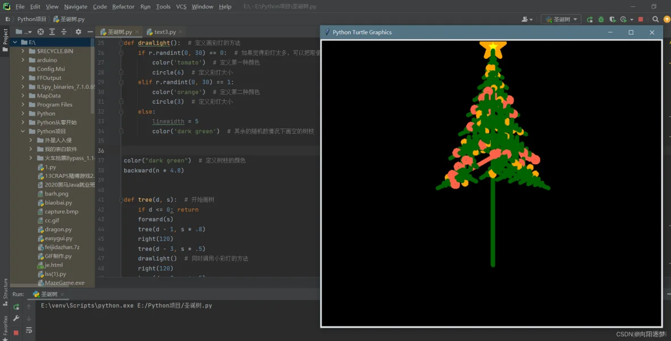The image size is (671, 341).
Task: Close the 圣诞树 Run tab
Action: tap(62, 294)
